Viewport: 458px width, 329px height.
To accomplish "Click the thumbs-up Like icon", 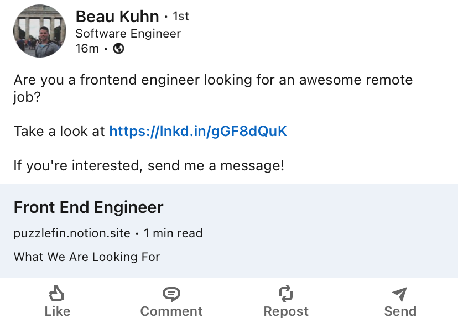I will click(x=57, y=293).
